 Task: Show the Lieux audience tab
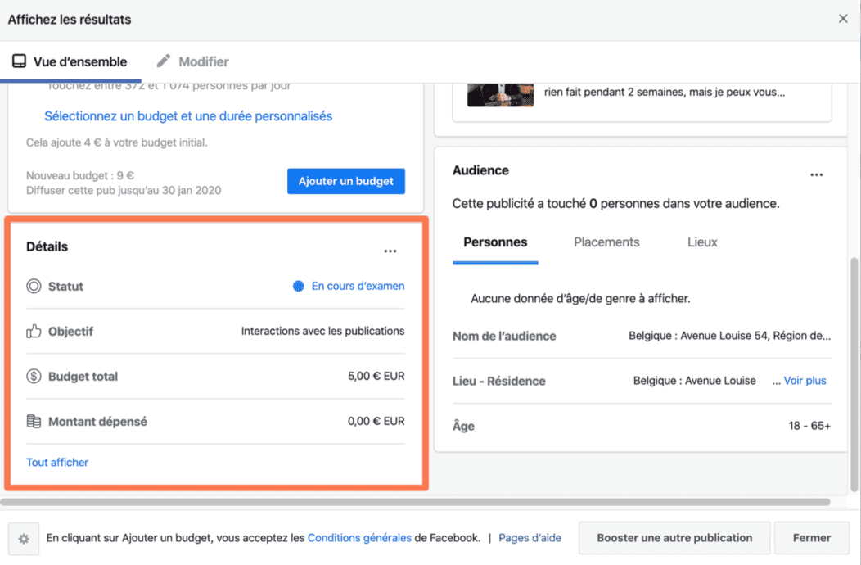tap(702, 242)
